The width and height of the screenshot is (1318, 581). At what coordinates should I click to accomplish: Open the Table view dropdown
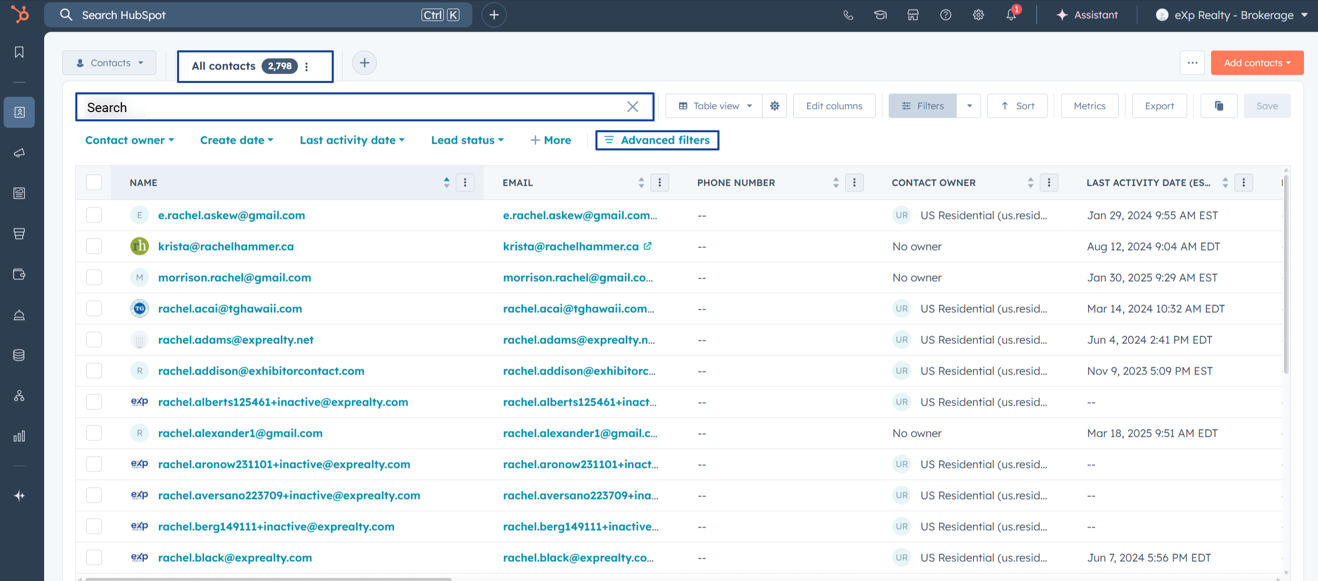715,106
